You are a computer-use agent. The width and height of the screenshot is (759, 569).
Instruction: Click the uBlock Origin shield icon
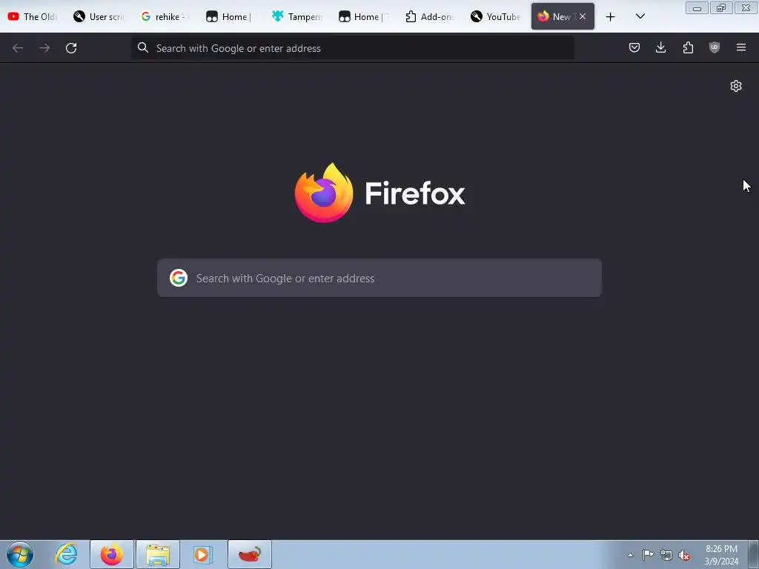click(715, 47)
